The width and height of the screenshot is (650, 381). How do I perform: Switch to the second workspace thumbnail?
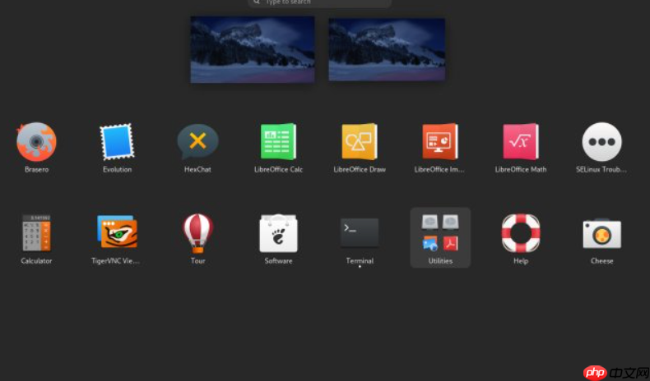387,49
